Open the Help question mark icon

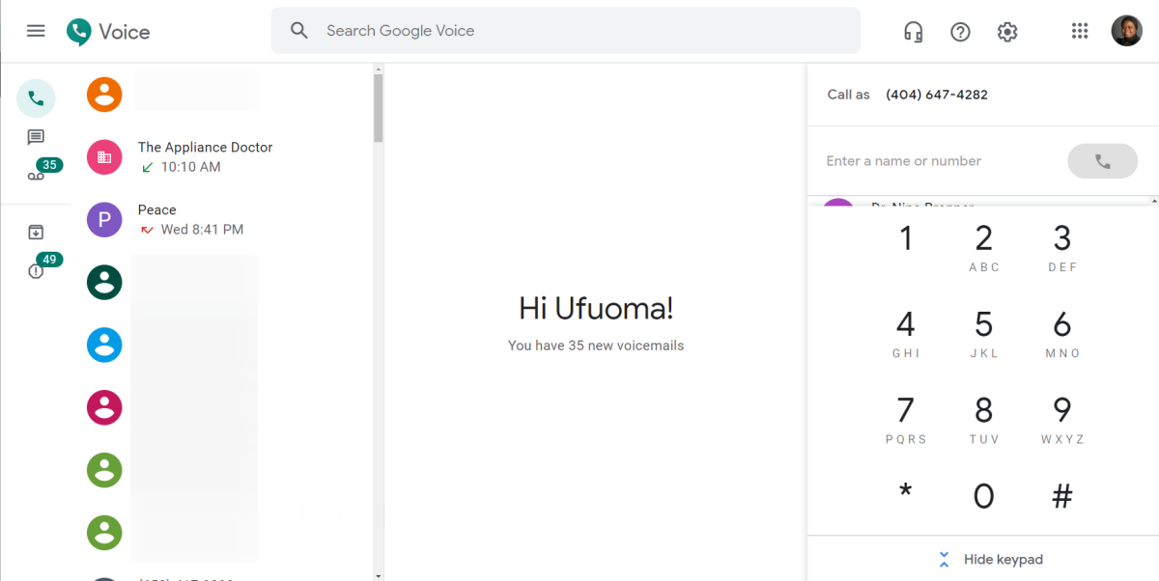click(960, 32)
